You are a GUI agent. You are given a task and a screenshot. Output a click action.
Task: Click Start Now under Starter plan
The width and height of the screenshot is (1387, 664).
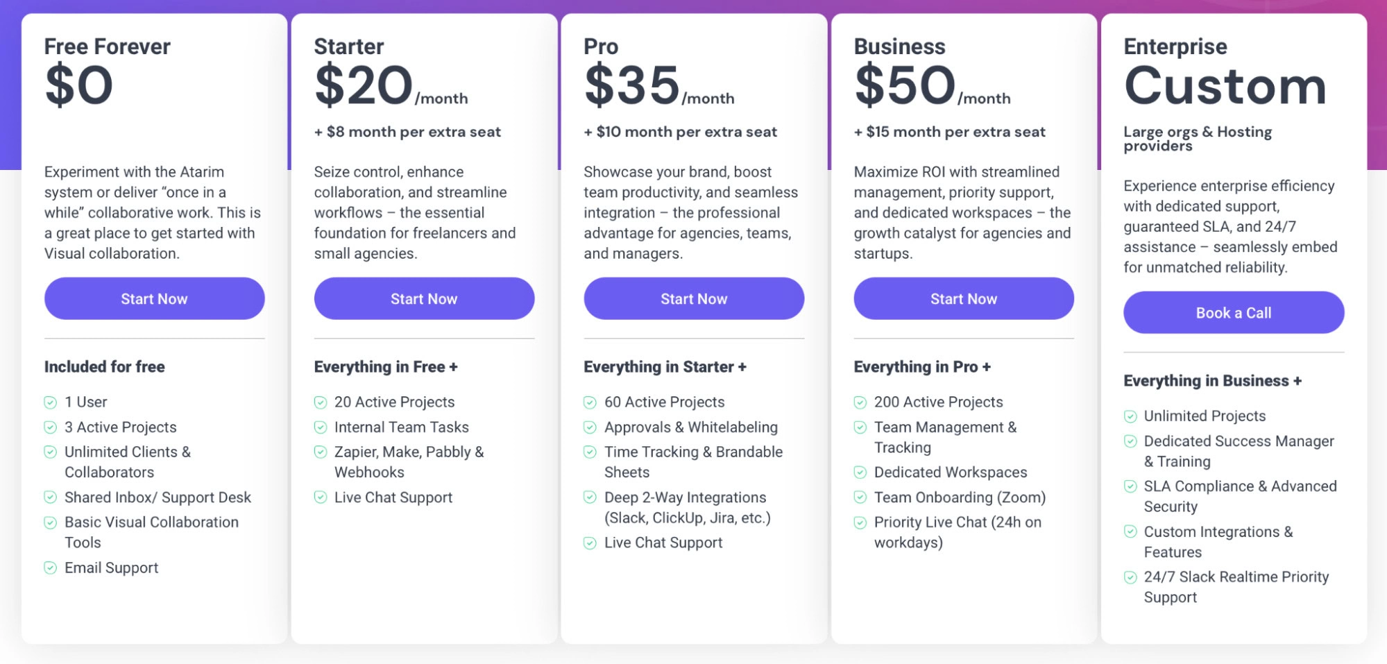coord(424,299)
